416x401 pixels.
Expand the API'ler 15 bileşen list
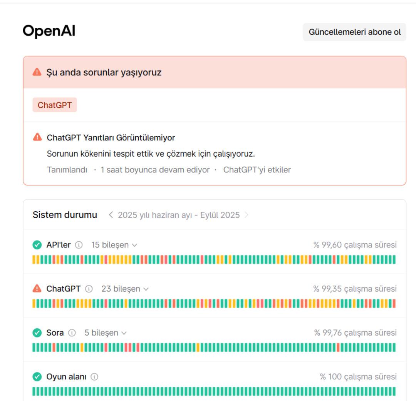[114, 245]
